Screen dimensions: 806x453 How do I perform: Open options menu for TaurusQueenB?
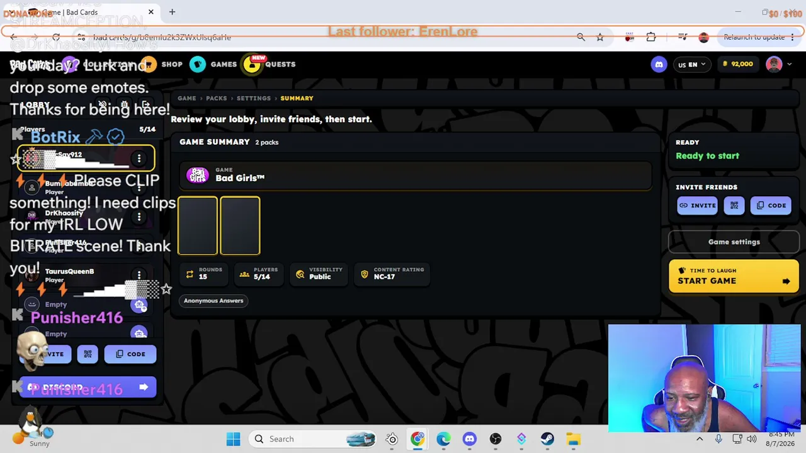(139, 275)
